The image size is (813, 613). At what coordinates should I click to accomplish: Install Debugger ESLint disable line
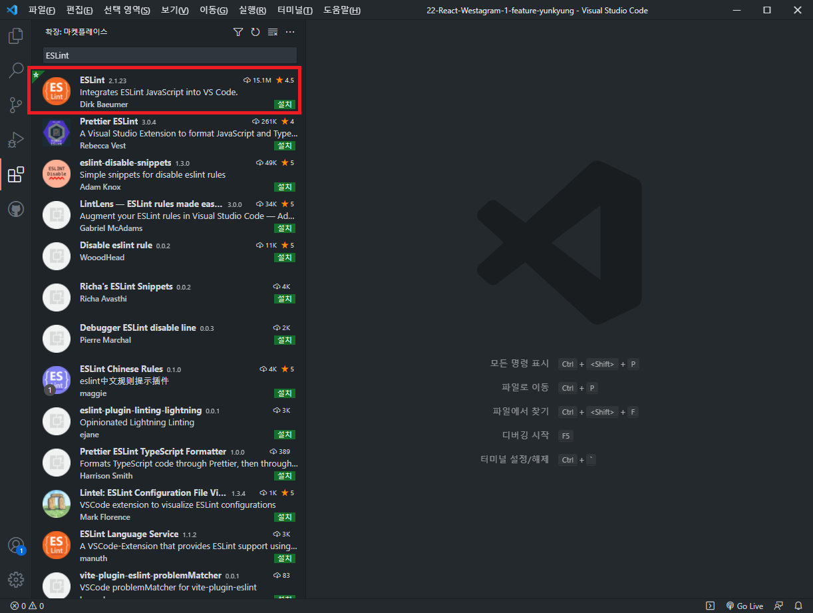click(x=285, y=340)
